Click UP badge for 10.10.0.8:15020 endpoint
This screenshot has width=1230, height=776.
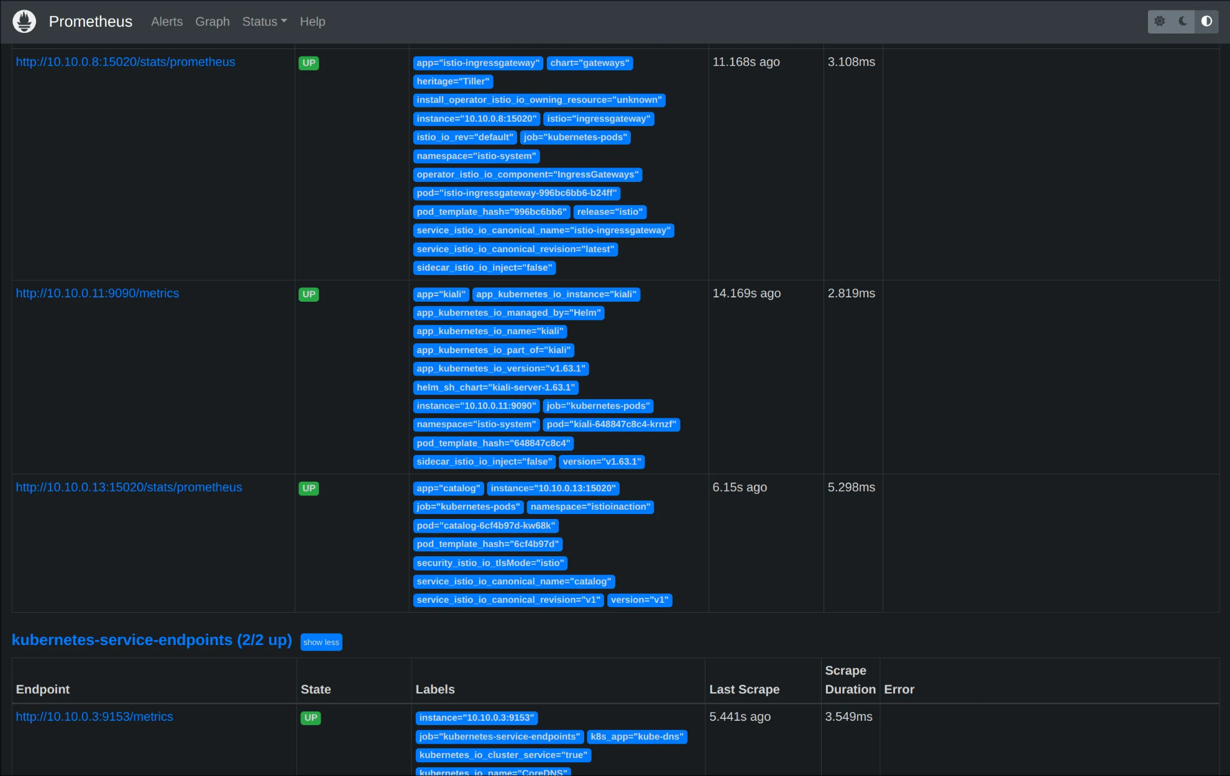point(309,63)
